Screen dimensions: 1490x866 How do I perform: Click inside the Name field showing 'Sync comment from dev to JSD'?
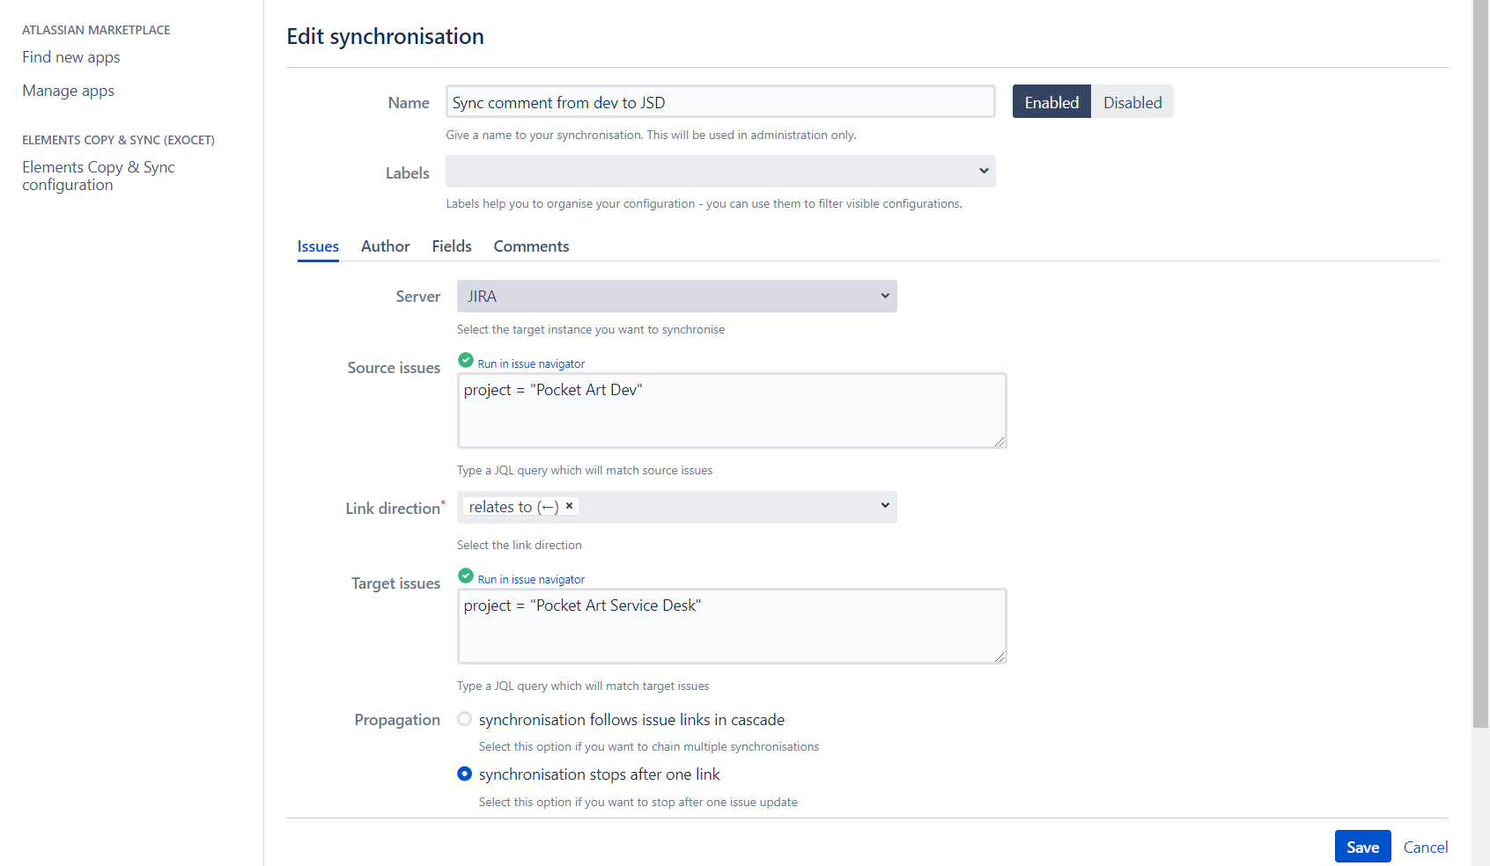click(719, 101)
